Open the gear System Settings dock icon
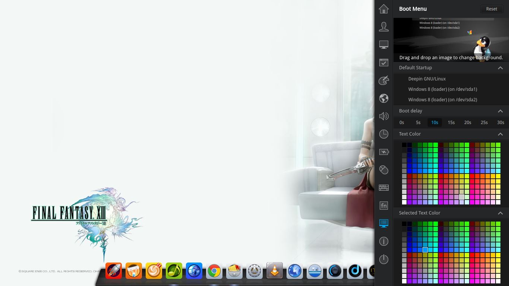Screen dimensions: 509x286 point(255,271)
